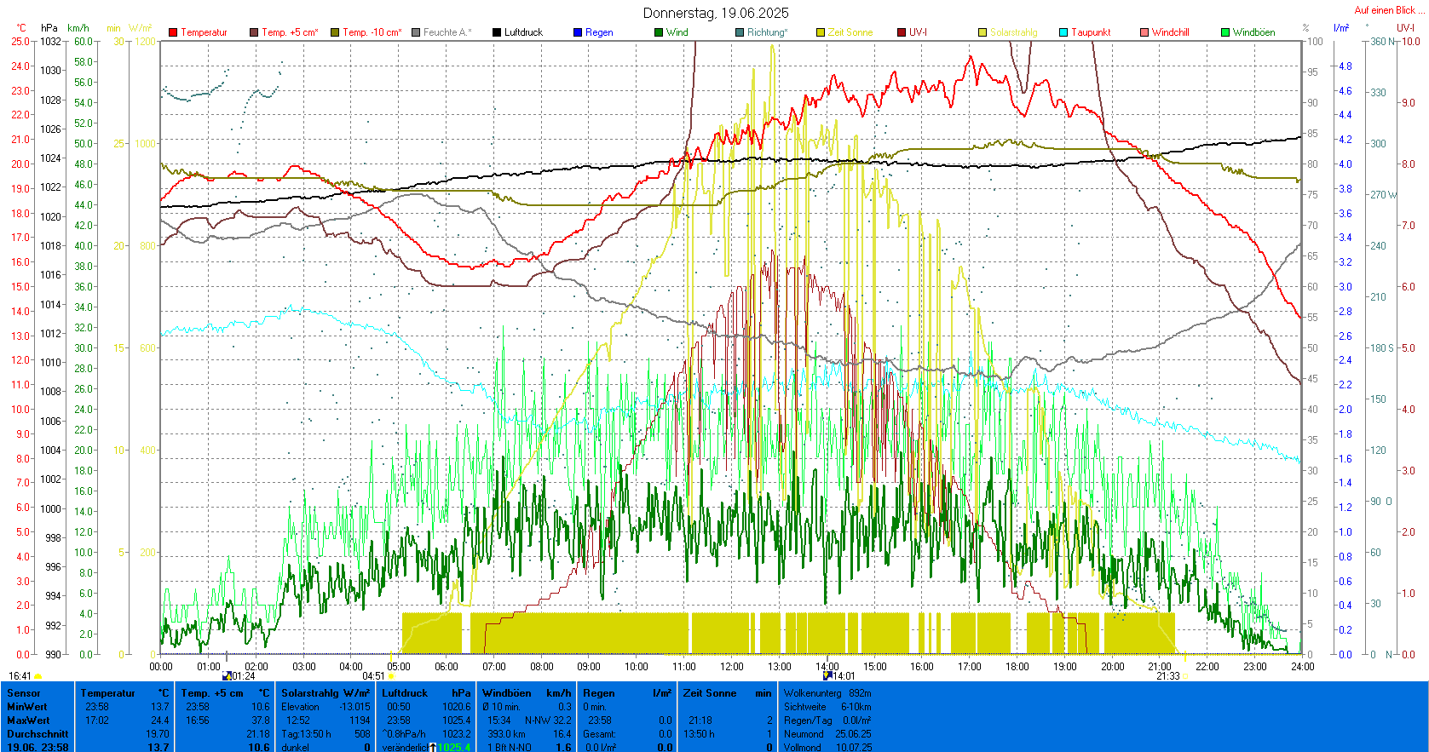Click the 'Neumond 25.06.25' entry
Screen dimensions: 1429x752
tap(827, 734)
